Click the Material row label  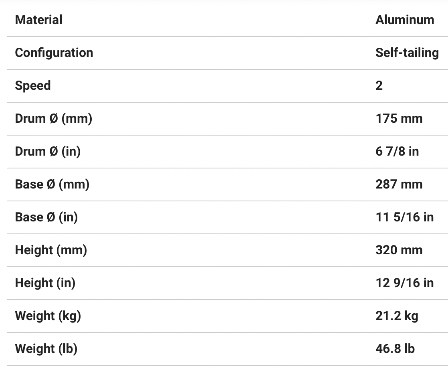pos(38,20)
